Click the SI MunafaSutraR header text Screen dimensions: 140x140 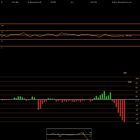pos(34,2)
